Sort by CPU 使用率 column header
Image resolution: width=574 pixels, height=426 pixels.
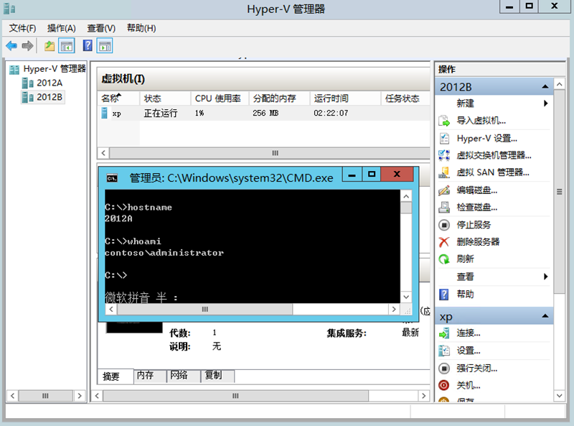(220, 98)
